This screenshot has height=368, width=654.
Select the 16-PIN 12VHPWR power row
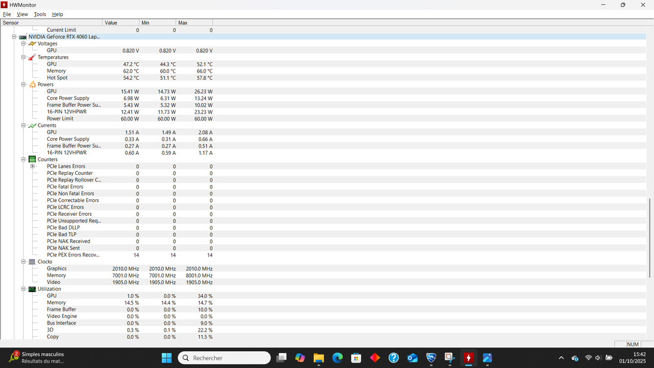click(323, 111)
